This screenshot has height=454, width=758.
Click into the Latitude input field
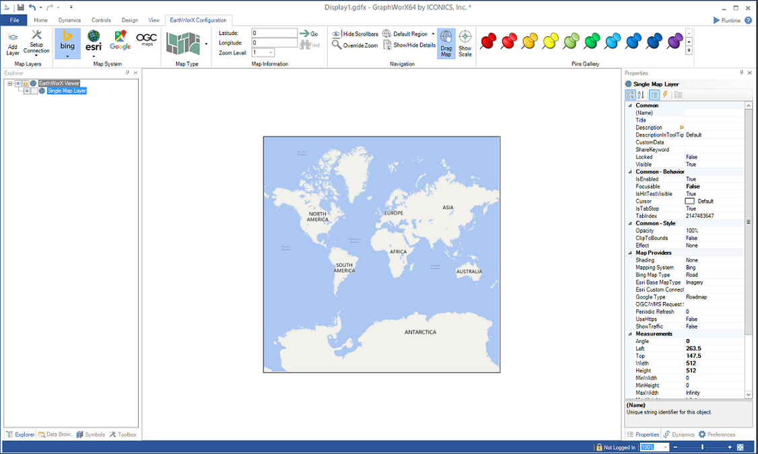(x=274, y=33)
